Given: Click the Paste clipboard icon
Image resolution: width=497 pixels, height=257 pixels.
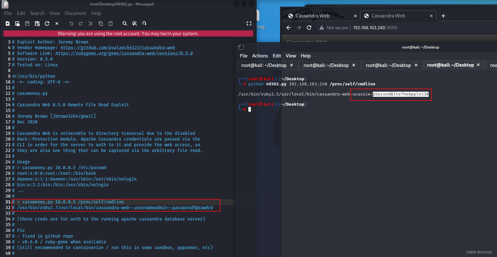Looking at the screenshot, I should 111,23.
